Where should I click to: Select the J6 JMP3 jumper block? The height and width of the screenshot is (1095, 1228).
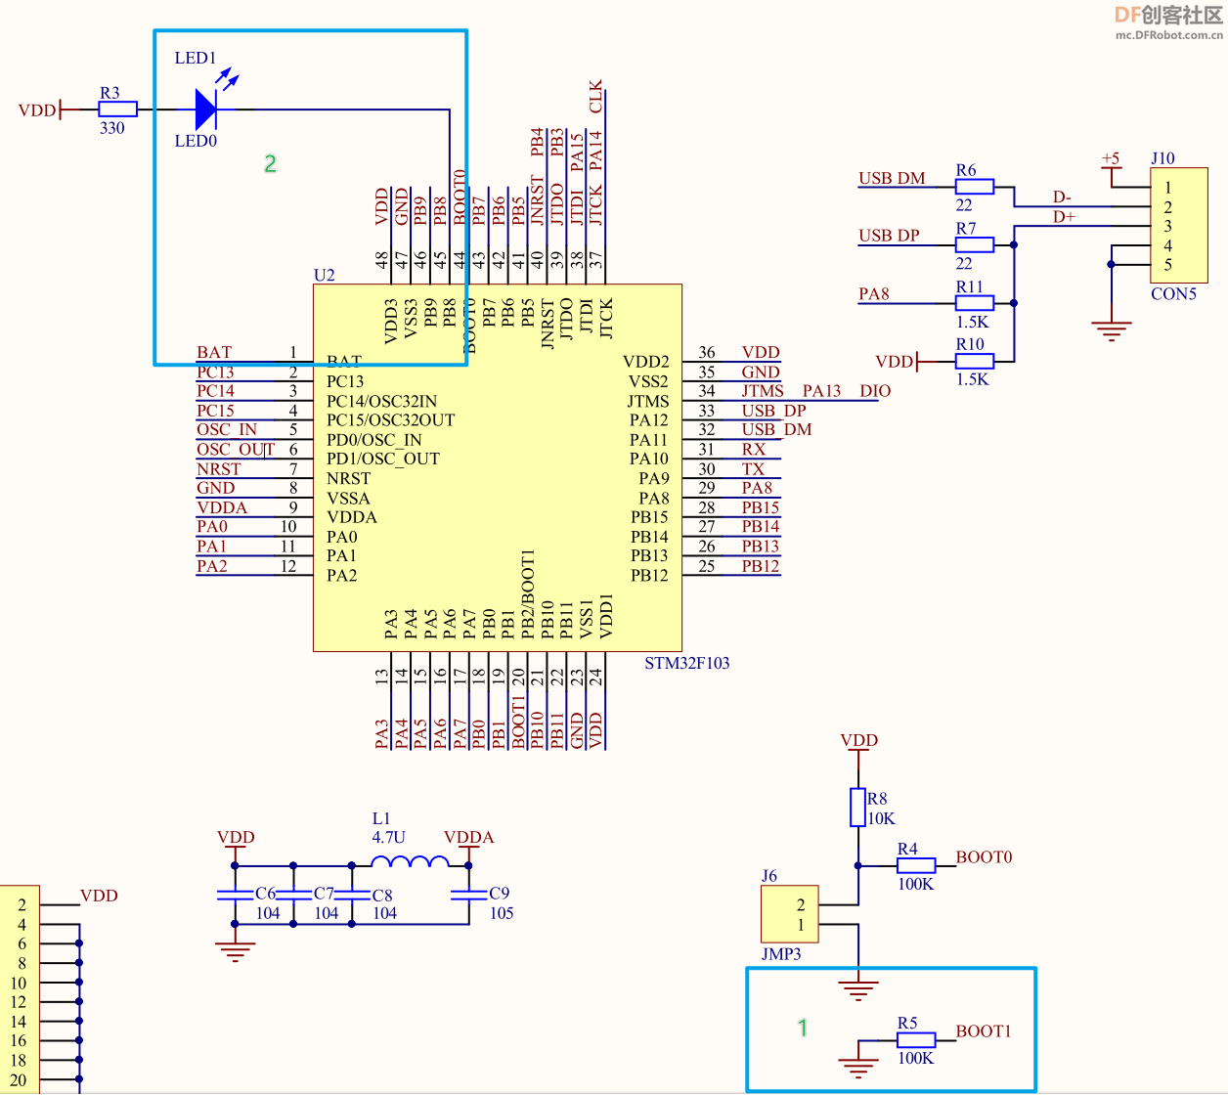pyautogui.click(x=790, y=914)
